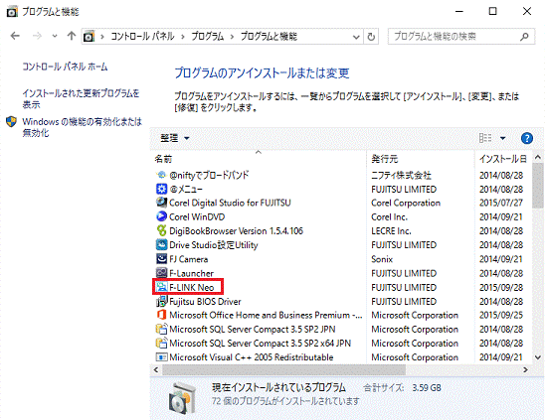Click the address bar control panel icon

89,36
